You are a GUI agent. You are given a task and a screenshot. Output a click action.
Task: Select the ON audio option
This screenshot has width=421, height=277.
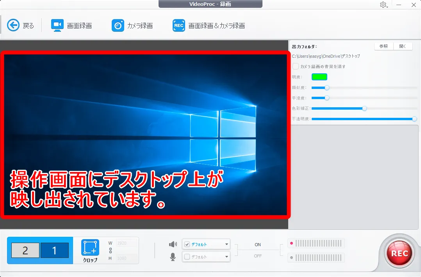tap(258, 245)
